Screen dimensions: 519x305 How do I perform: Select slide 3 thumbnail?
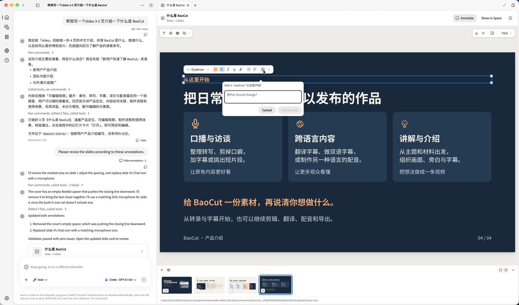pos(243,285)
